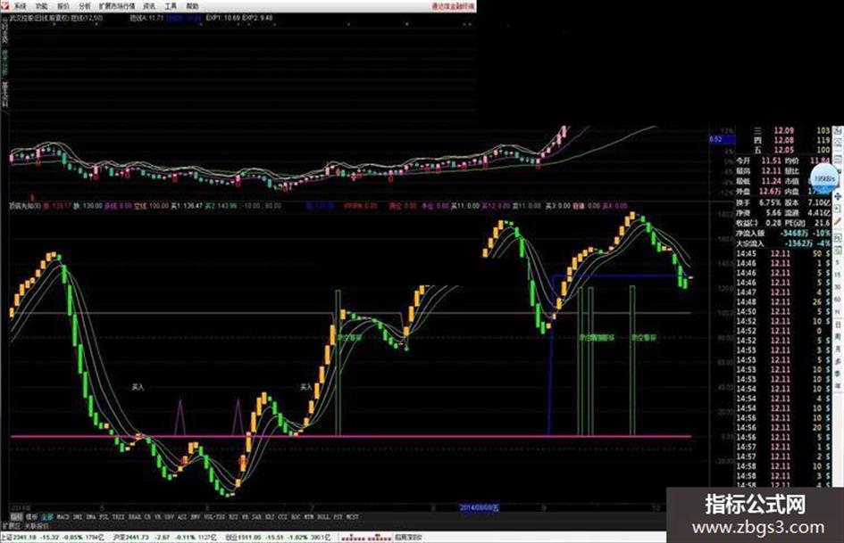
Task: Select the EMV indicator tab
Action: click(x=195, y=516)
